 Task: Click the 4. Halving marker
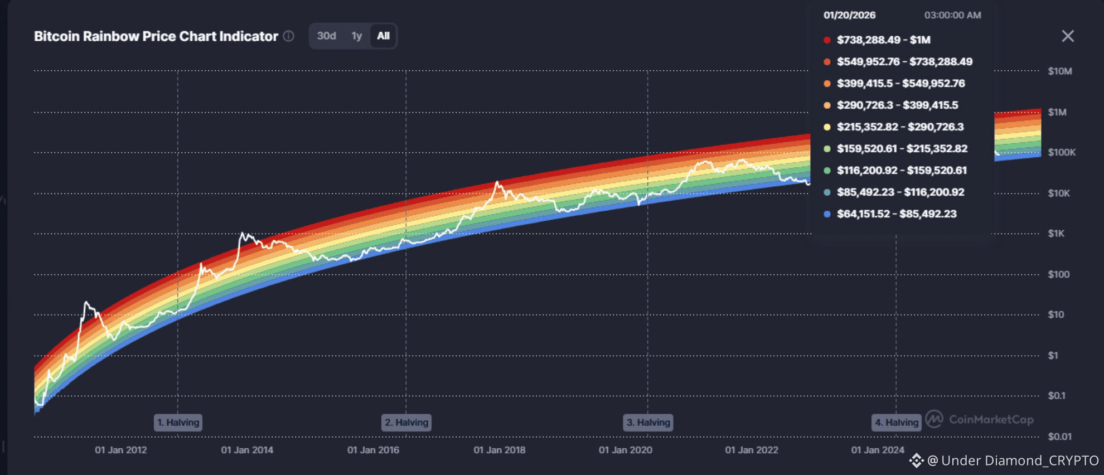point(896,423)
